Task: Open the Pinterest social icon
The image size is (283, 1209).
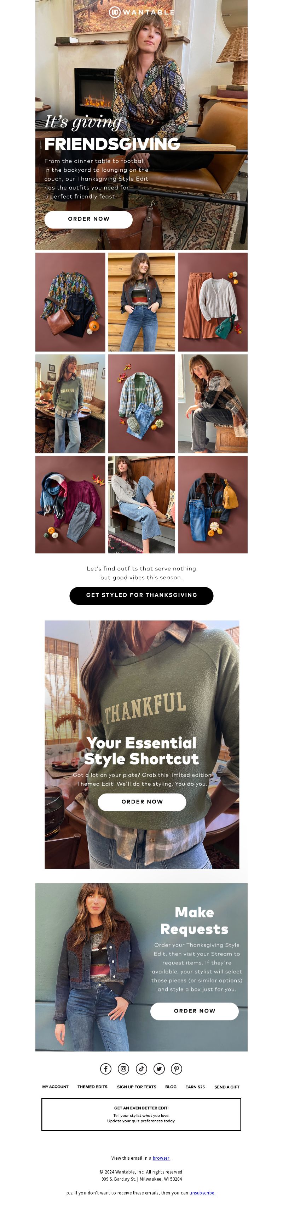Action: (x=177, y=1069)
